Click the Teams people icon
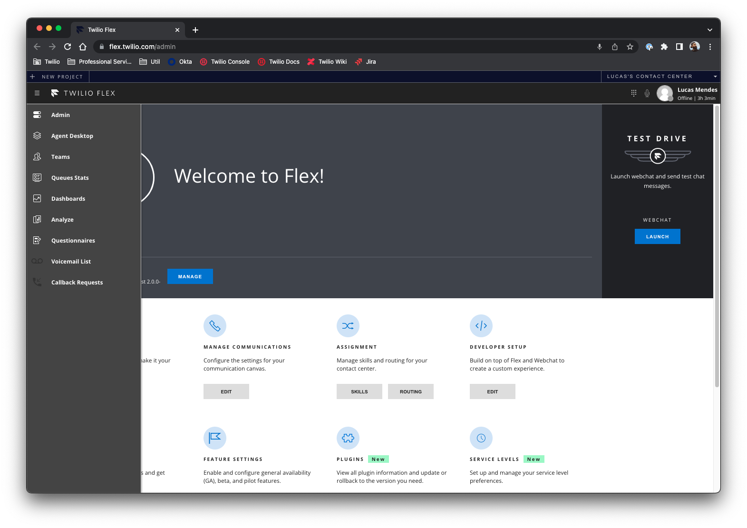This screenshot has width=747, height=528. tap(37, 156)
